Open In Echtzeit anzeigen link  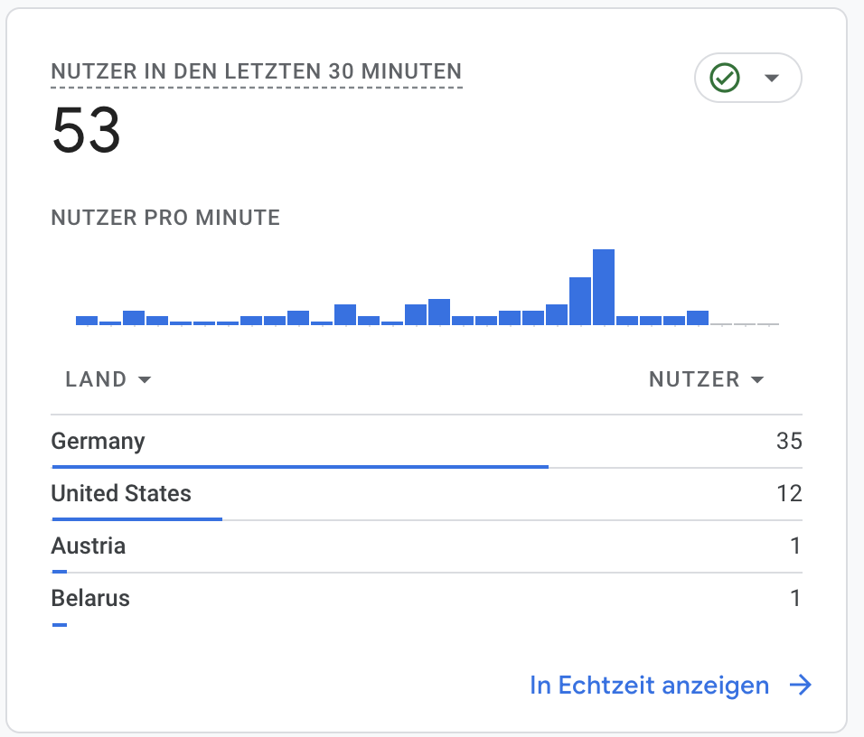coord(649,686)
